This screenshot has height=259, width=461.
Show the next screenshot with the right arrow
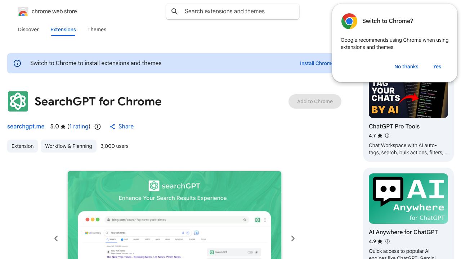293,238
